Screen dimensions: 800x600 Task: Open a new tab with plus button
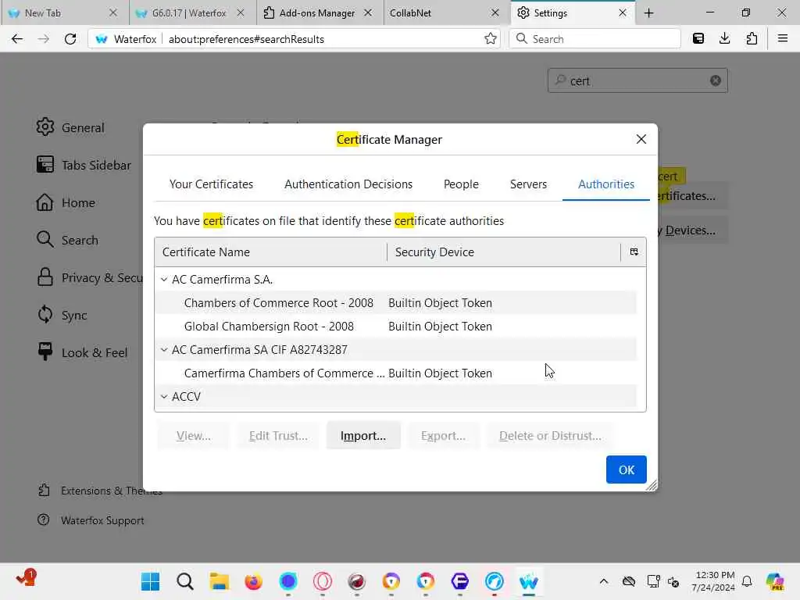point(649,13)
